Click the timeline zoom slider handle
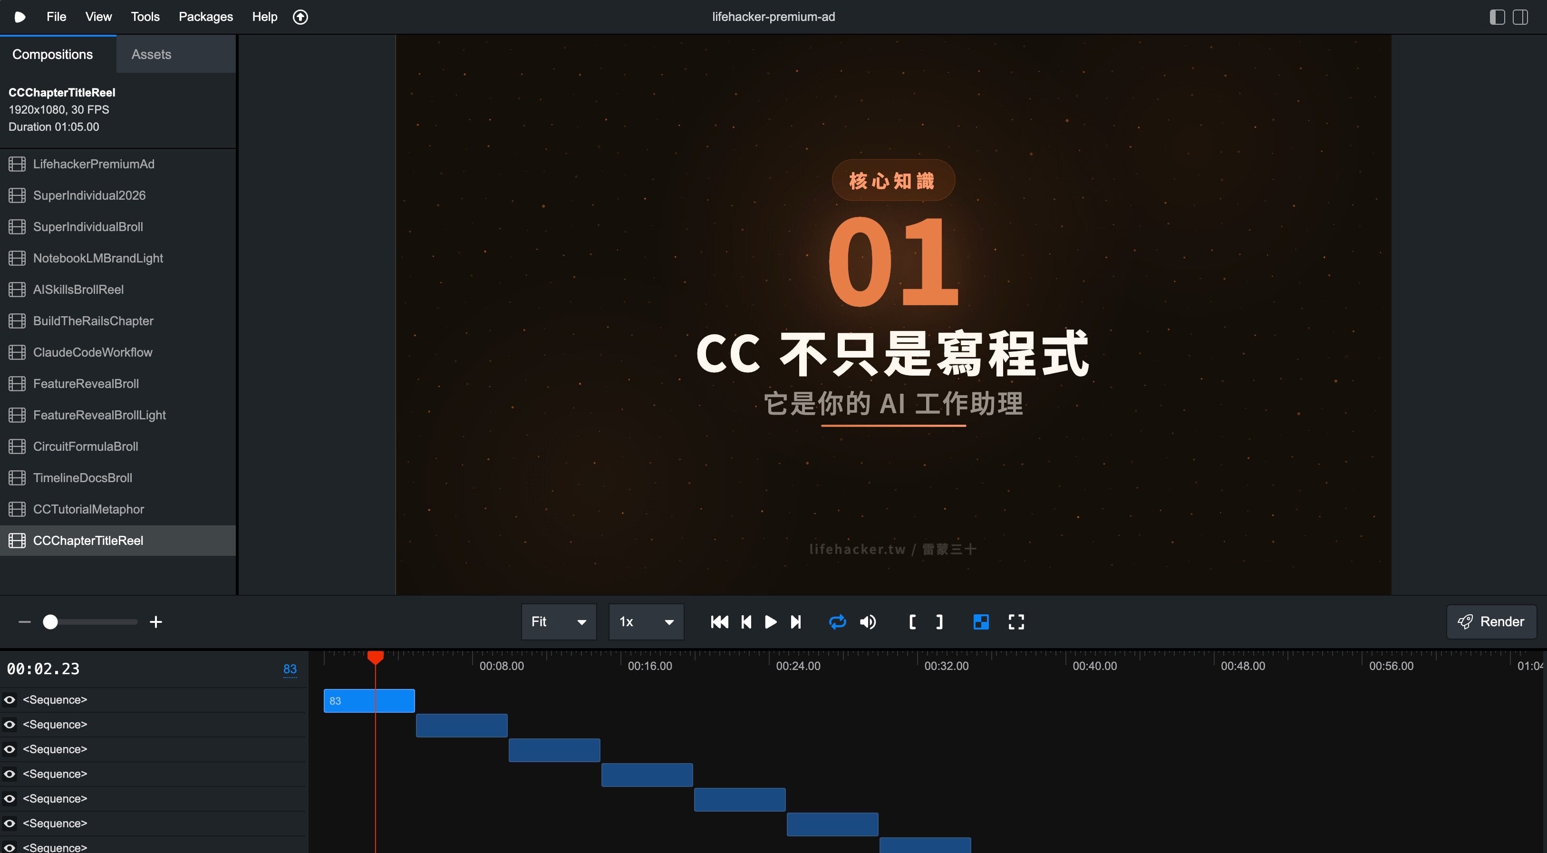Viewport: 1547px width, 853px height. [50, 622]
